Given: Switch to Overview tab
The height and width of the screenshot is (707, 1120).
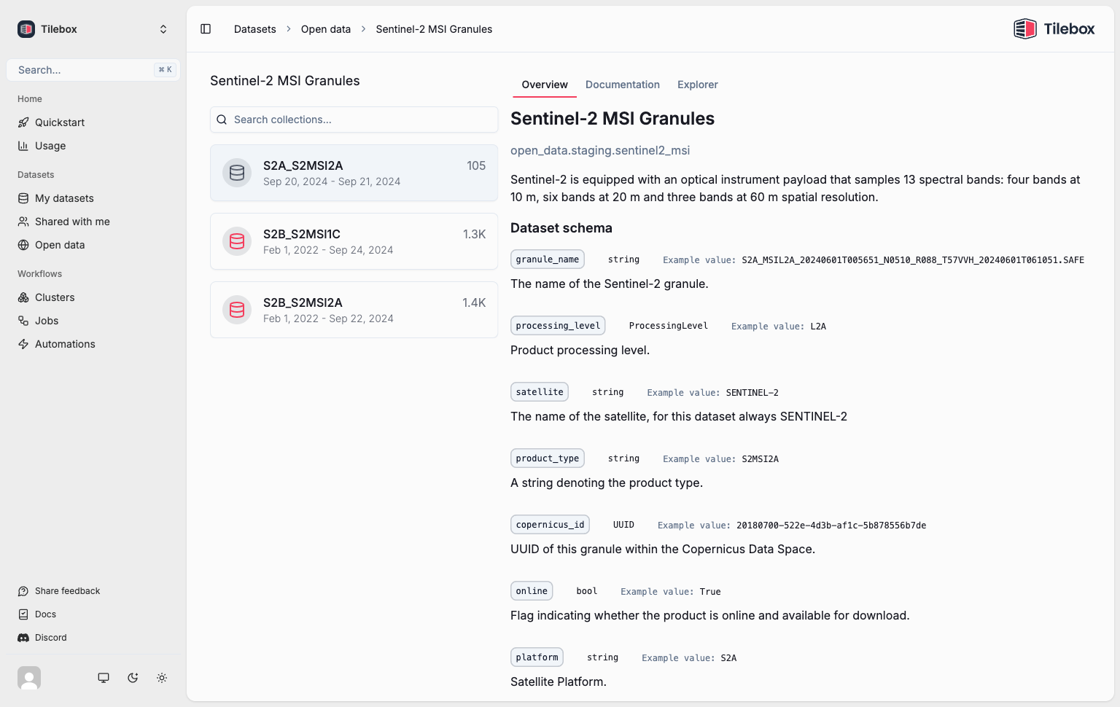Looking at the screenshot, I should coord(545,85).
